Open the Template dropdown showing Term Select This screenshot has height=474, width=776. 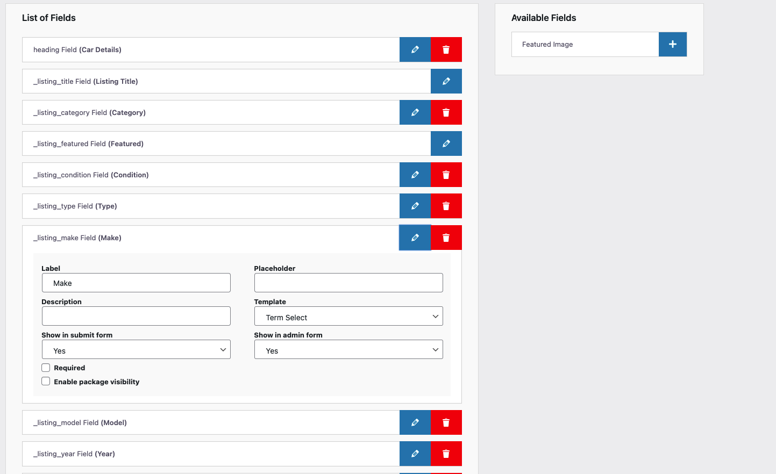348,317
